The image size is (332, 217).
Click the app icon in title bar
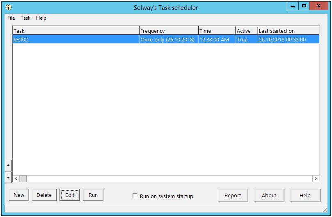click(x=9, y=7)
